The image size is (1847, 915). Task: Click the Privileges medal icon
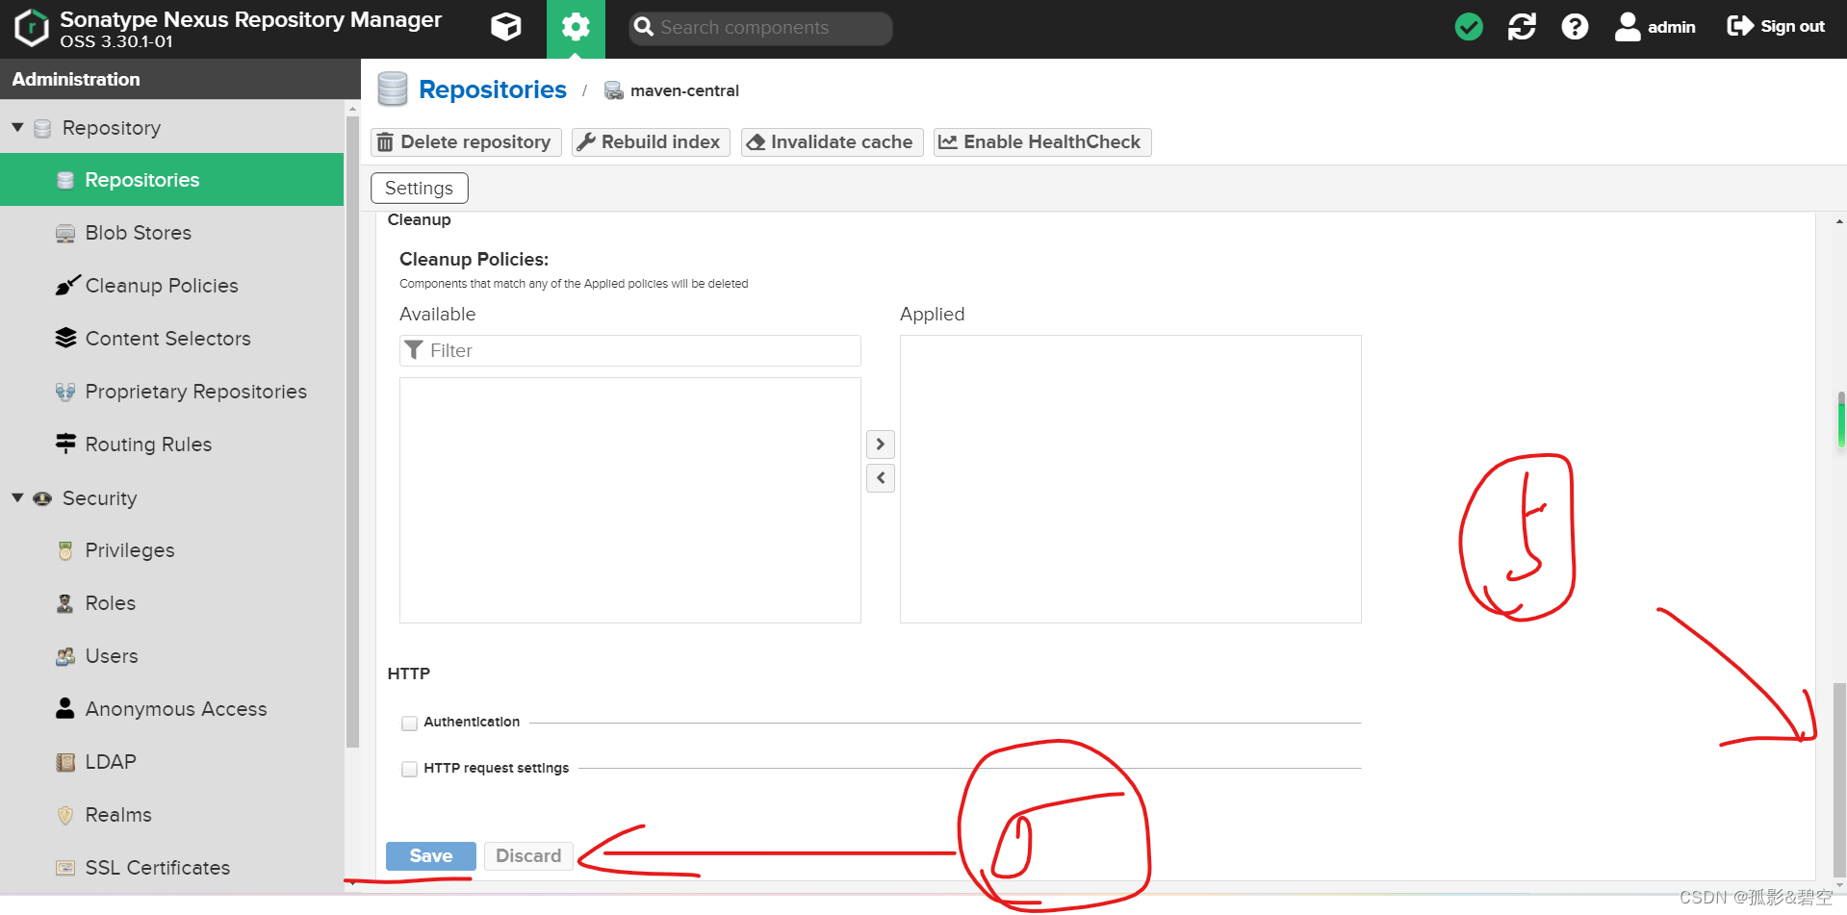(65, 550)
